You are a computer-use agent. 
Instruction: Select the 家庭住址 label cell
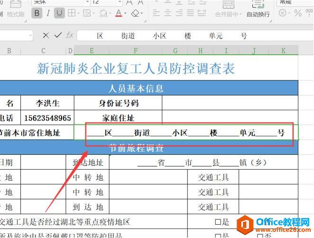tap(118, 118)
